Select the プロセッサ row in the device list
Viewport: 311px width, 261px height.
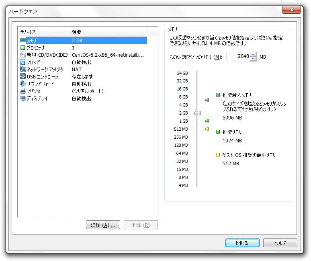(x=83, y=47)
